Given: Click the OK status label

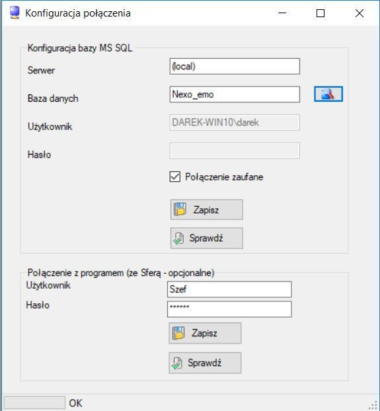Looking at the screenshot, I should (x=75, y=403).
